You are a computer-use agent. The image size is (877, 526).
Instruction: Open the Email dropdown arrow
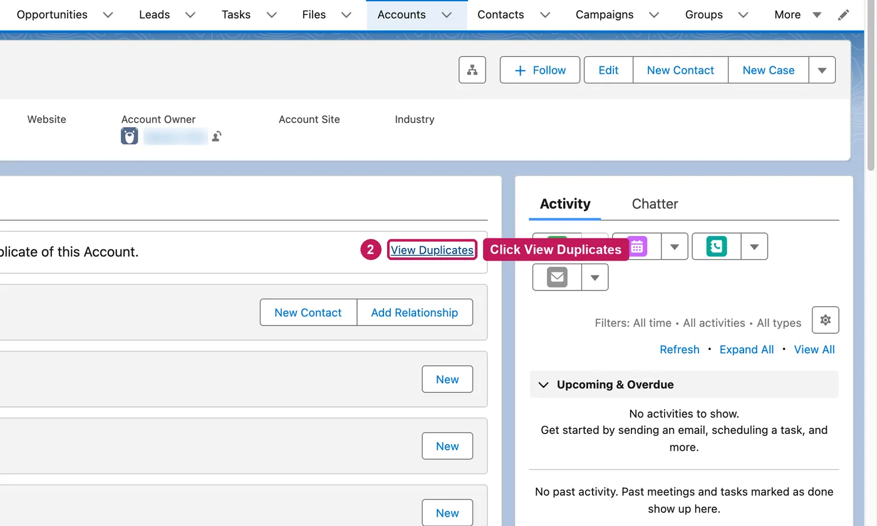(x=595, y=277)
